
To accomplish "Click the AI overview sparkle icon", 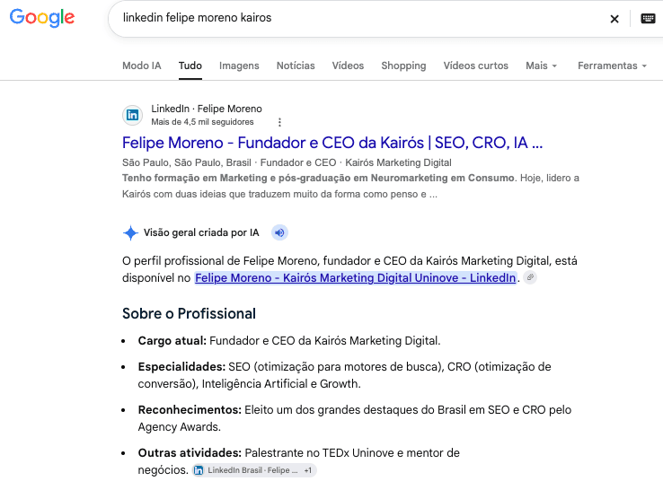I will 130,232.
